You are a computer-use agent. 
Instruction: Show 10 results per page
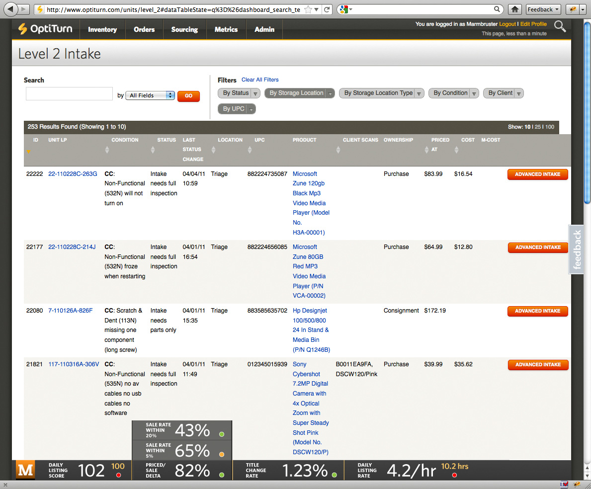point(527,127)
